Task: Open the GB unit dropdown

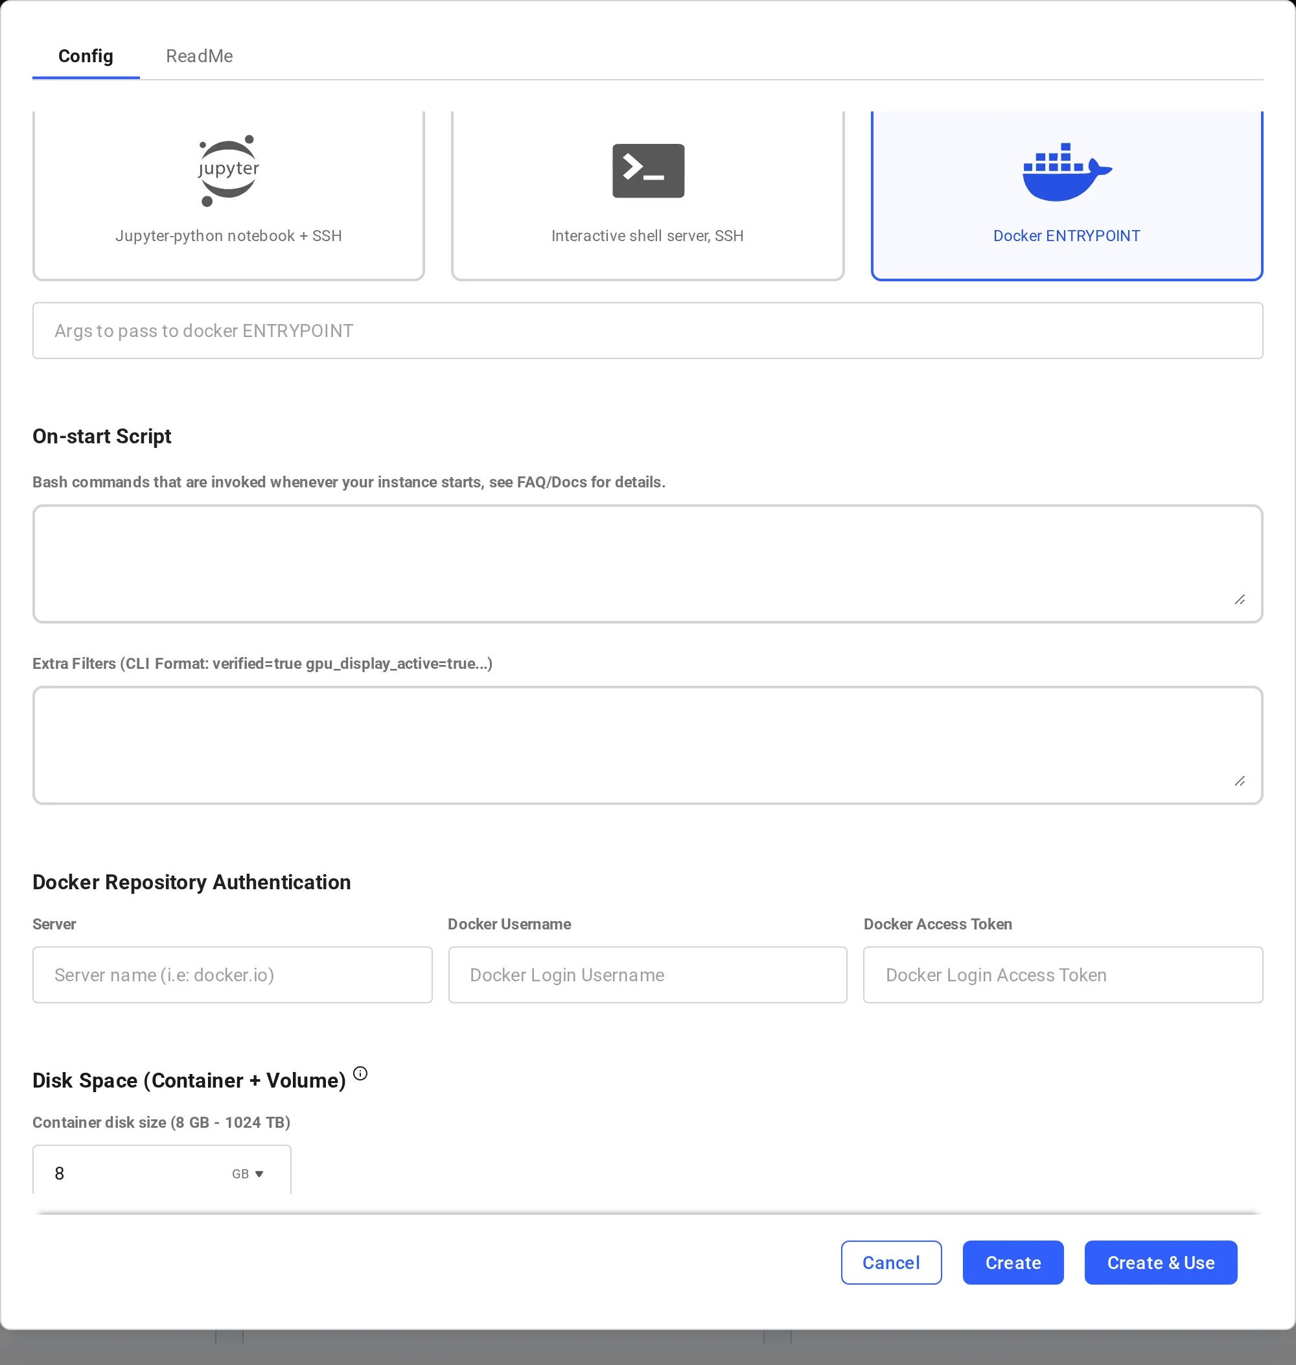Action: pyautogui.click(x=248, y=1174)
